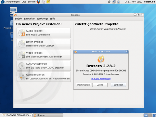Viewport: 156px width, 117px height.
Task: Click the date and time clock
Action: tap(133, 2)
